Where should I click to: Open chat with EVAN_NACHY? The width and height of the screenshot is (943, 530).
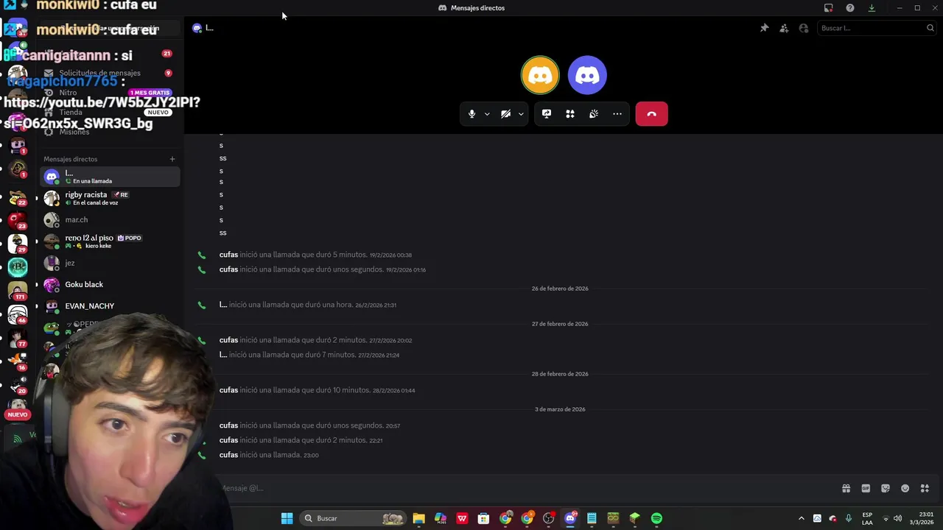coord(111,306)
